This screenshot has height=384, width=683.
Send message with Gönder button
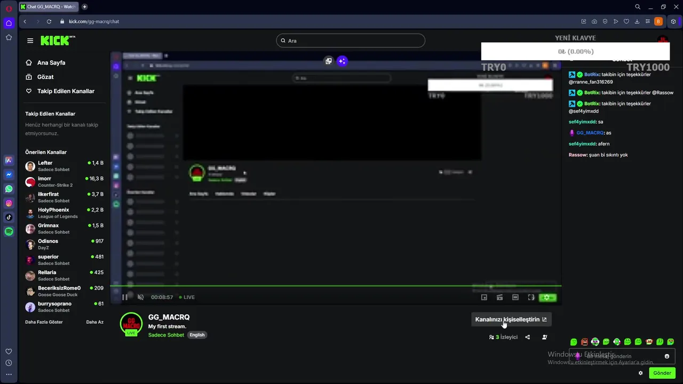click(x=662, y=373)
